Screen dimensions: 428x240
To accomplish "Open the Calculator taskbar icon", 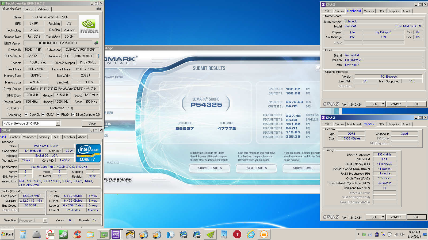I will coord(23,234).
